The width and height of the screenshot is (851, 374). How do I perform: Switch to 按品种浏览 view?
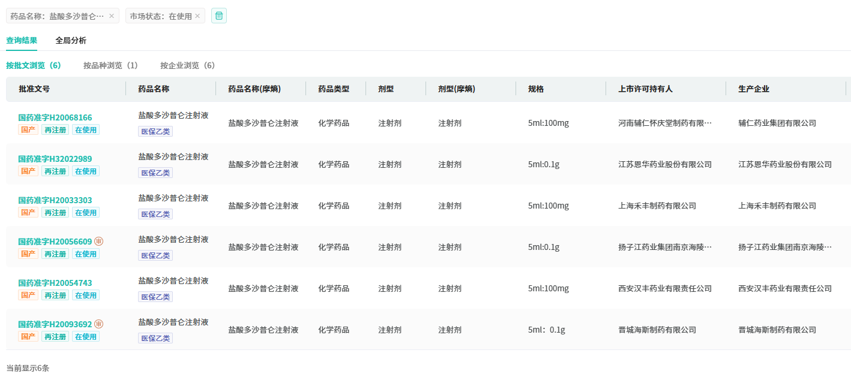pyautogui.click(x=110, y=65)
